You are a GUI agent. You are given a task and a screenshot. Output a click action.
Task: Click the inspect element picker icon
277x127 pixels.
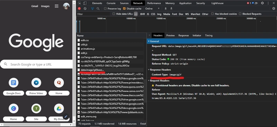(x=79, y=3)
